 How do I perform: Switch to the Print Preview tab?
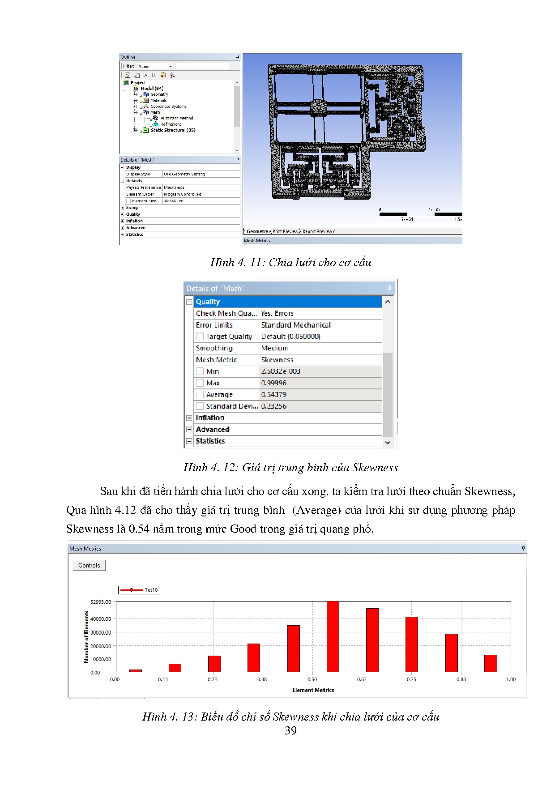pos(285,231)
